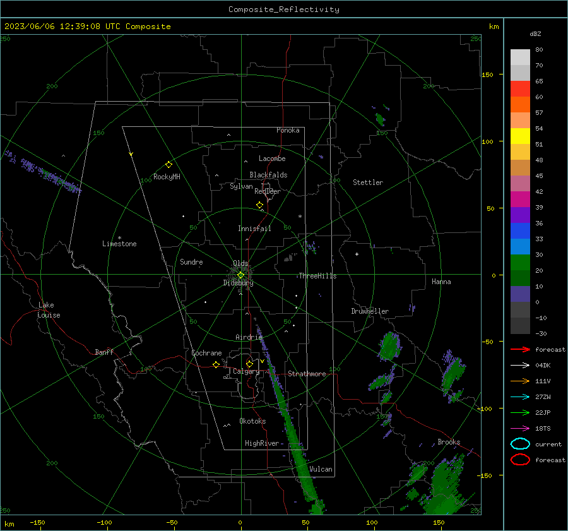Viewport: 568px width, 531px height.
Task: Click the Stettler label
Action: tap(368, 182)
